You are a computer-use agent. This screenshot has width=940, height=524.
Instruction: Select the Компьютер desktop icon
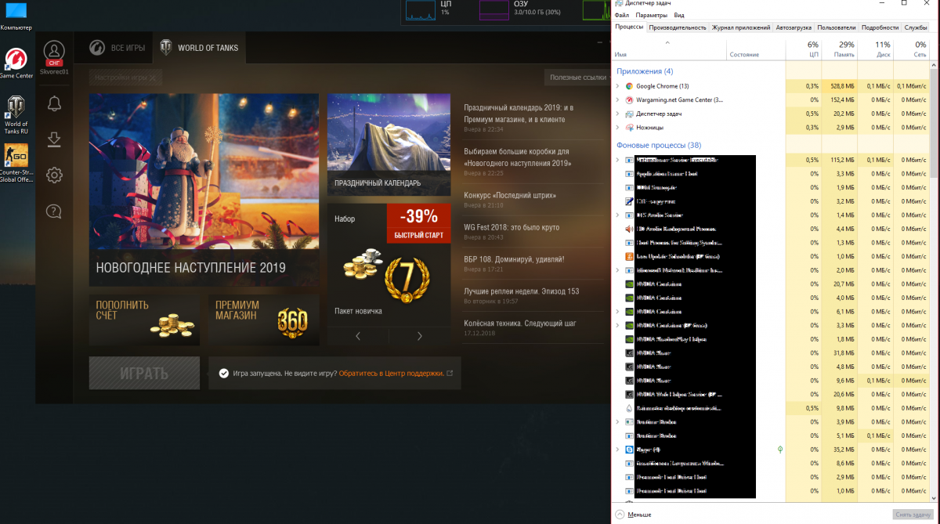[x=16, y=17]
